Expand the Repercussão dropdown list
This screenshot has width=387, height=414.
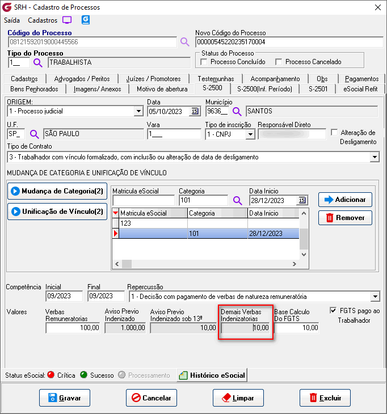click(x=374, y=297)
